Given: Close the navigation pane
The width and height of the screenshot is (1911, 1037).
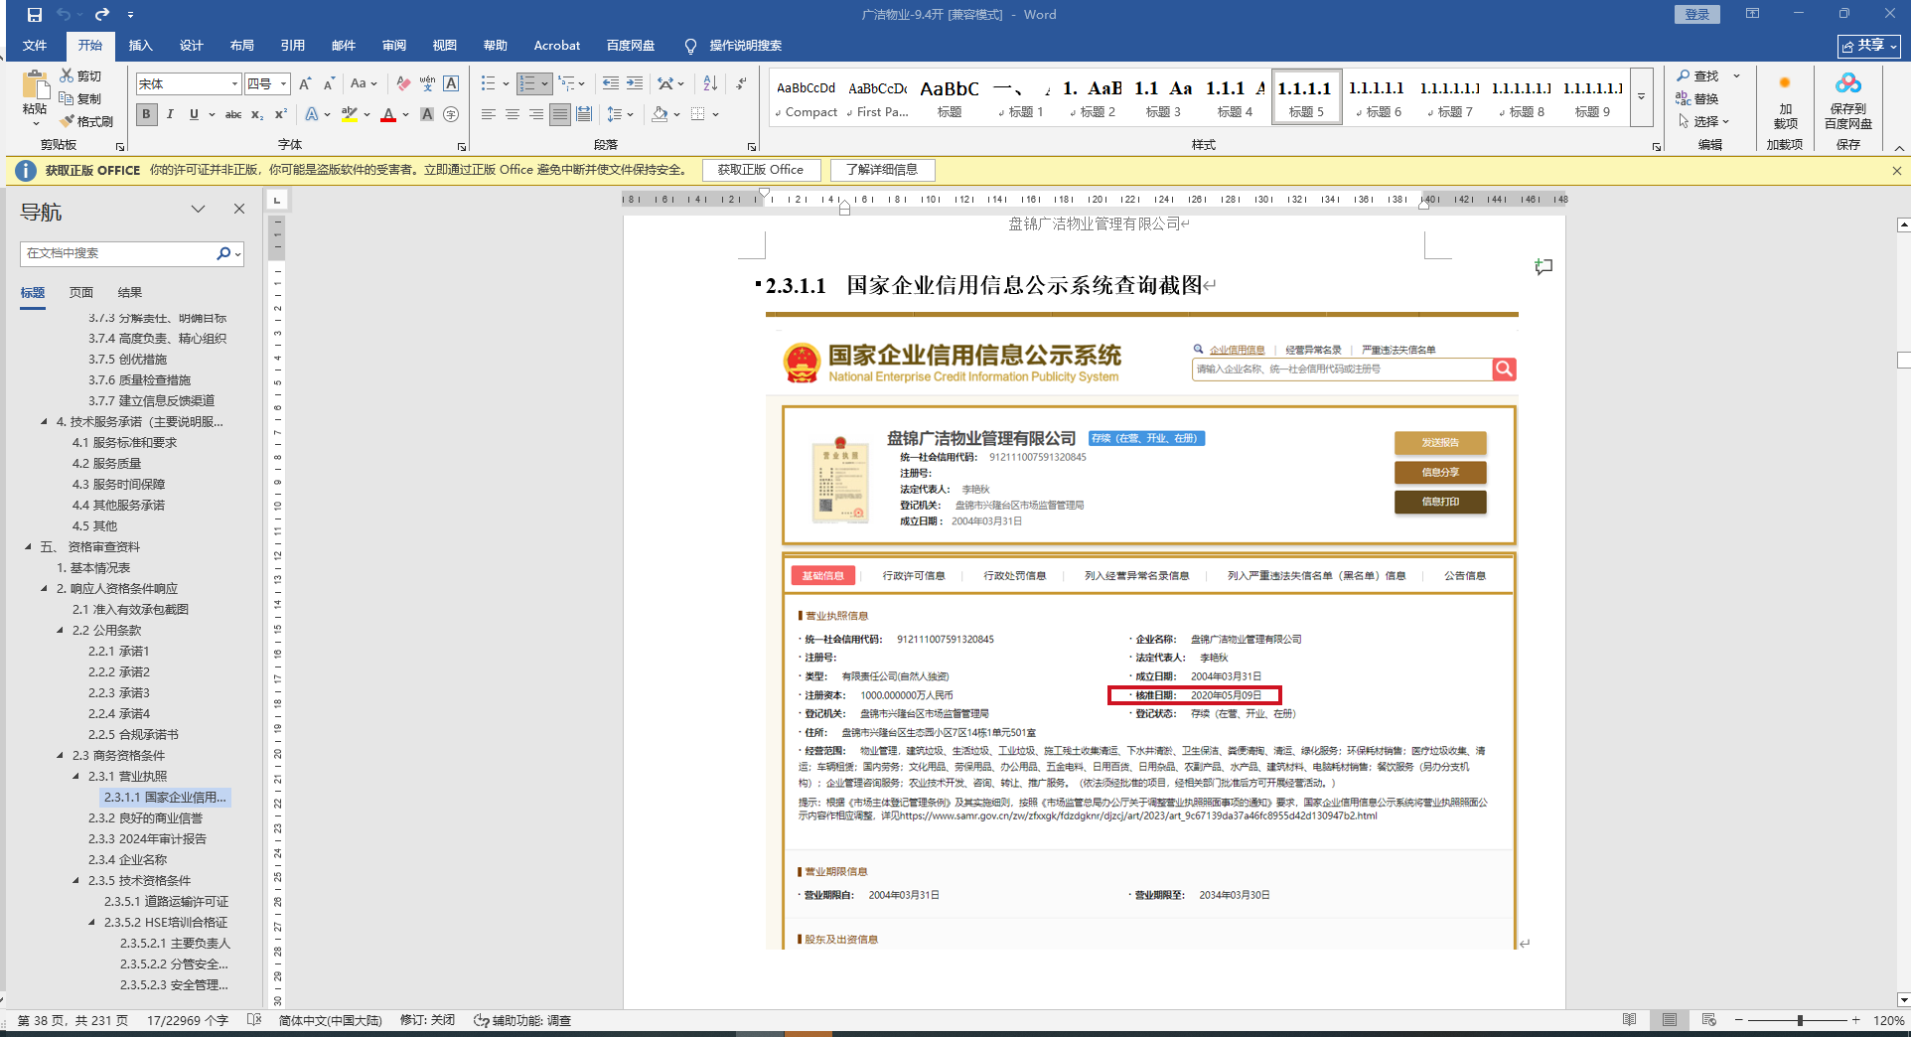Looking at the screenshot, I should [239, 209].
